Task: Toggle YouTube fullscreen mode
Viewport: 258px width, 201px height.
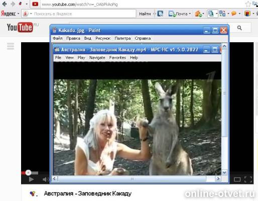Action: [x=248, y=179]
